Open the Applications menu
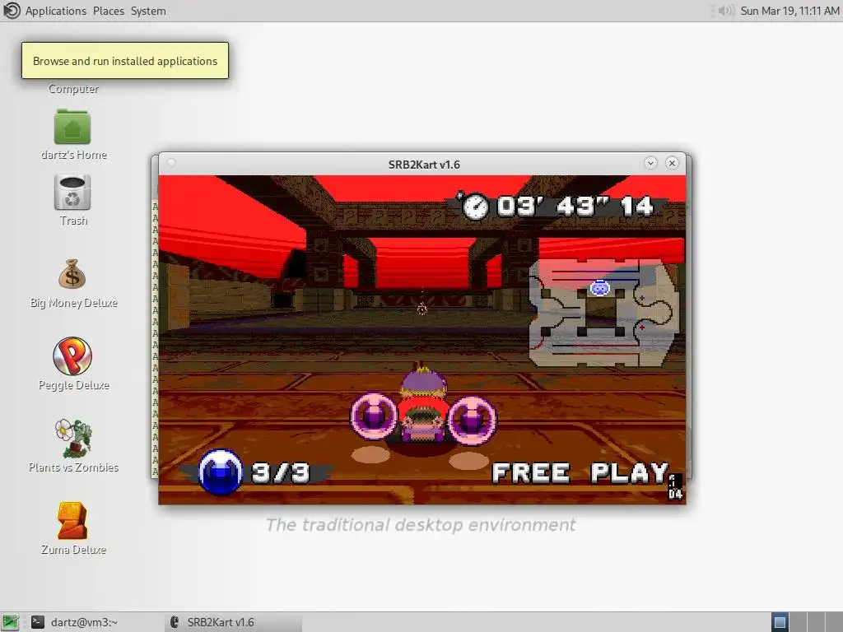This screenshot has width=843, height=632. (55, 11)
